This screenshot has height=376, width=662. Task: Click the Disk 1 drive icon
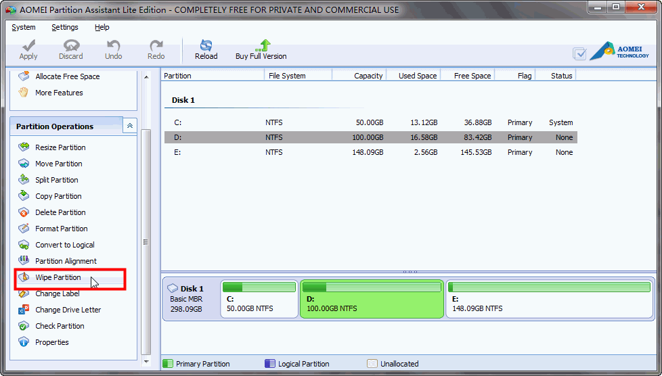pyautogui.click(x=172, y=289)
